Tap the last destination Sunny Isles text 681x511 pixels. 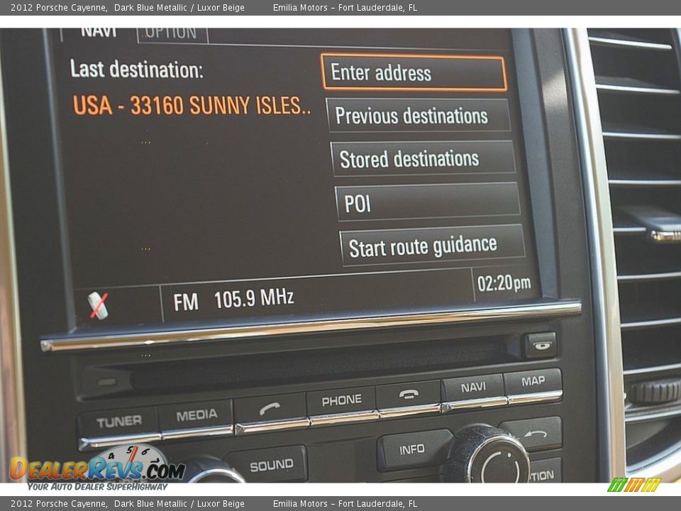click(192, 106)
